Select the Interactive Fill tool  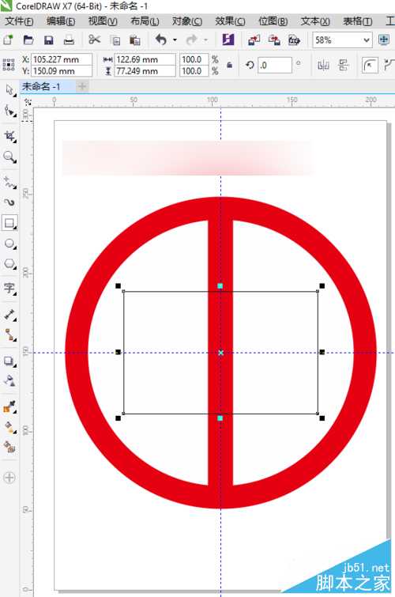9,427
